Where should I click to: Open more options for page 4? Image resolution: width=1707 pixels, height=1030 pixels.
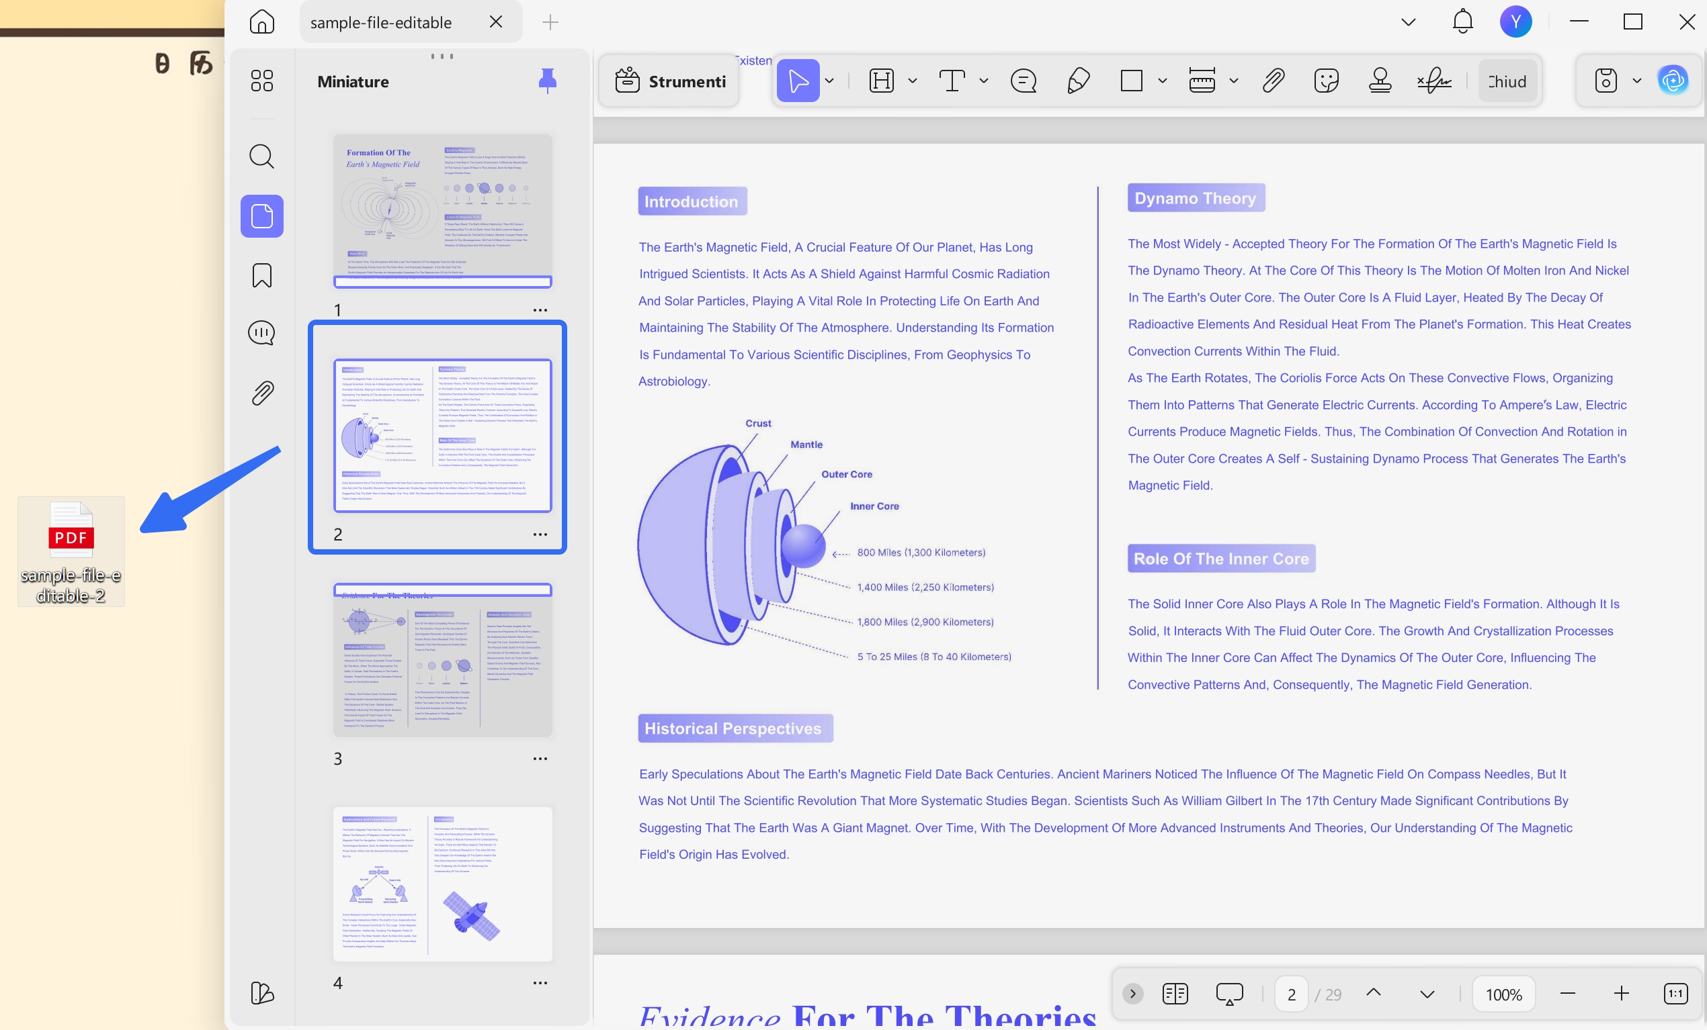pyautogui.click(x=540, y=983)
